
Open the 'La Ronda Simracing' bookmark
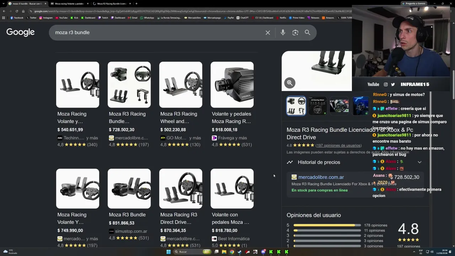pos(168,18)
